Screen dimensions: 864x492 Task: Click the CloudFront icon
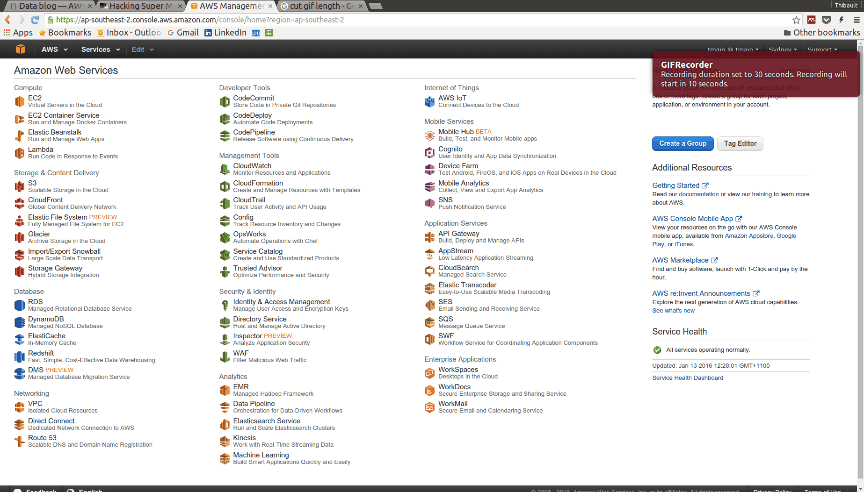click(20, 203)
